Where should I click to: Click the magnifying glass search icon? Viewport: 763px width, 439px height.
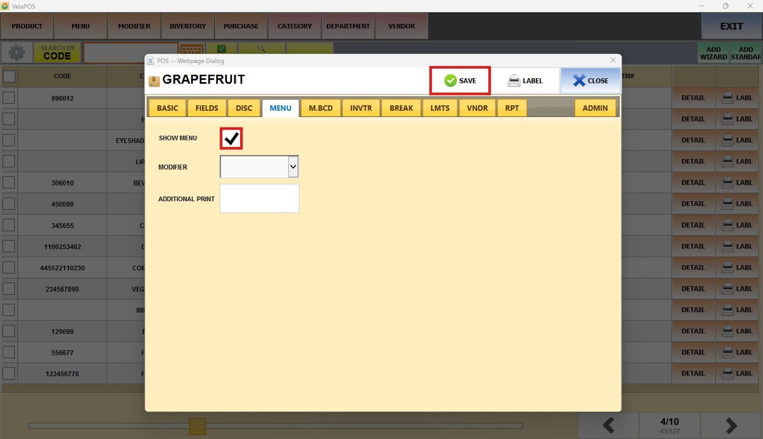[x=261, y=49]
